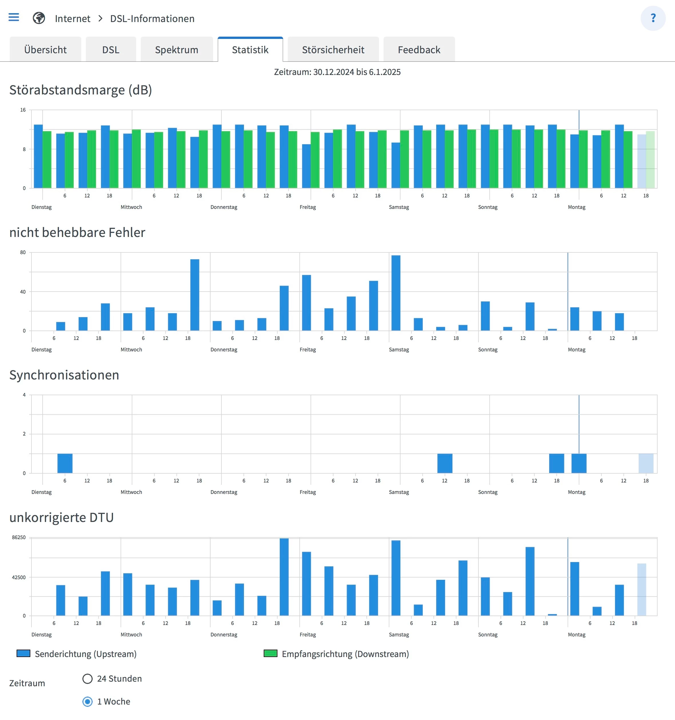Switch to the Spektrum tab

(176, 50)
